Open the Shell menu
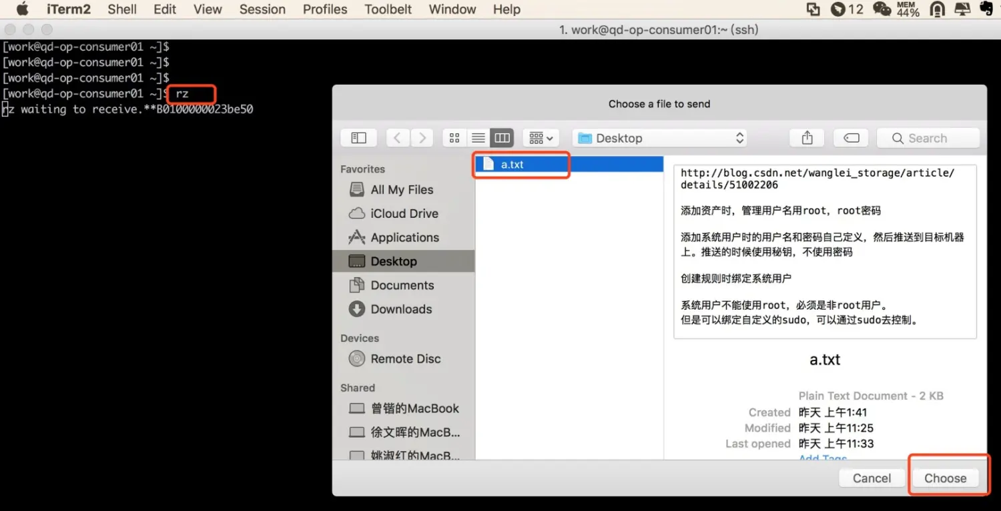 (x=122, y=9)
